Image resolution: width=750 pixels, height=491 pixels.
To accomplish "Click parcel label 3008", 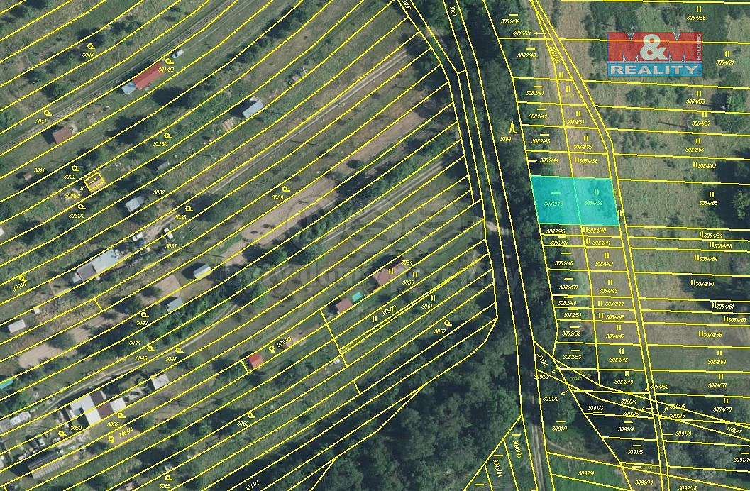I will click(87, 55).
